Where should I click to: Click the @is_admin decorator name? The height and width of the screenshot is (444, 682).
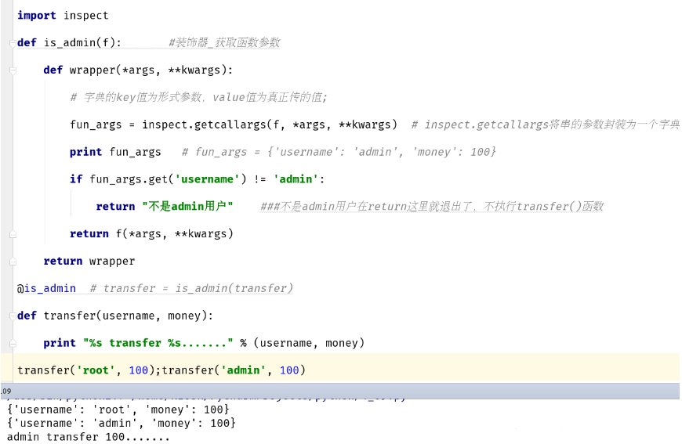click(x=49, y=288)
